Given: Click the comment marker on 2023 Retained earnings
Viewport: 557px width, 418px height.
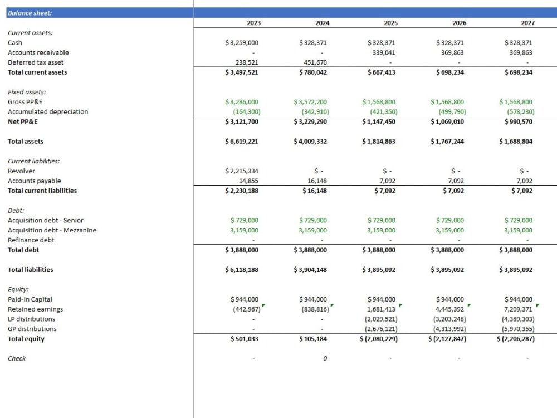Looking at the screenshot, I should coord(263,305).
